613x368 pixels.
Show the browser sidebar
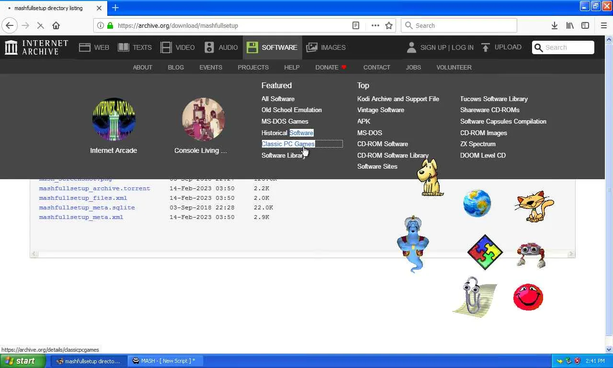[585, 25]
